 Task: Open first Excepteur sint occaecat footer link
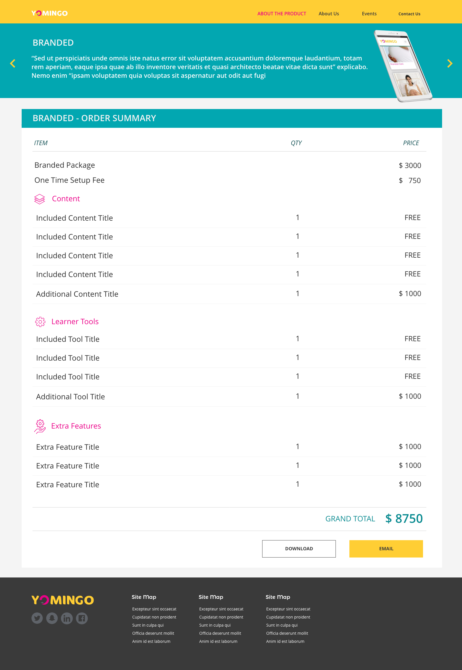(x=154, y=609)
